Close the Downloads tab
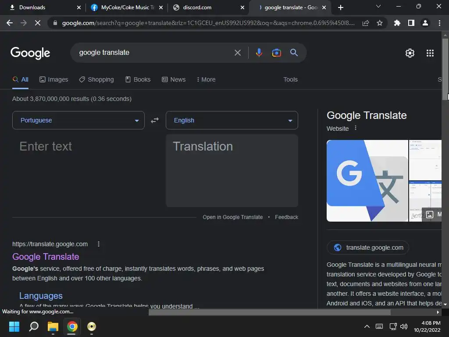Screen dimensions: 449x337 [79, 7]
